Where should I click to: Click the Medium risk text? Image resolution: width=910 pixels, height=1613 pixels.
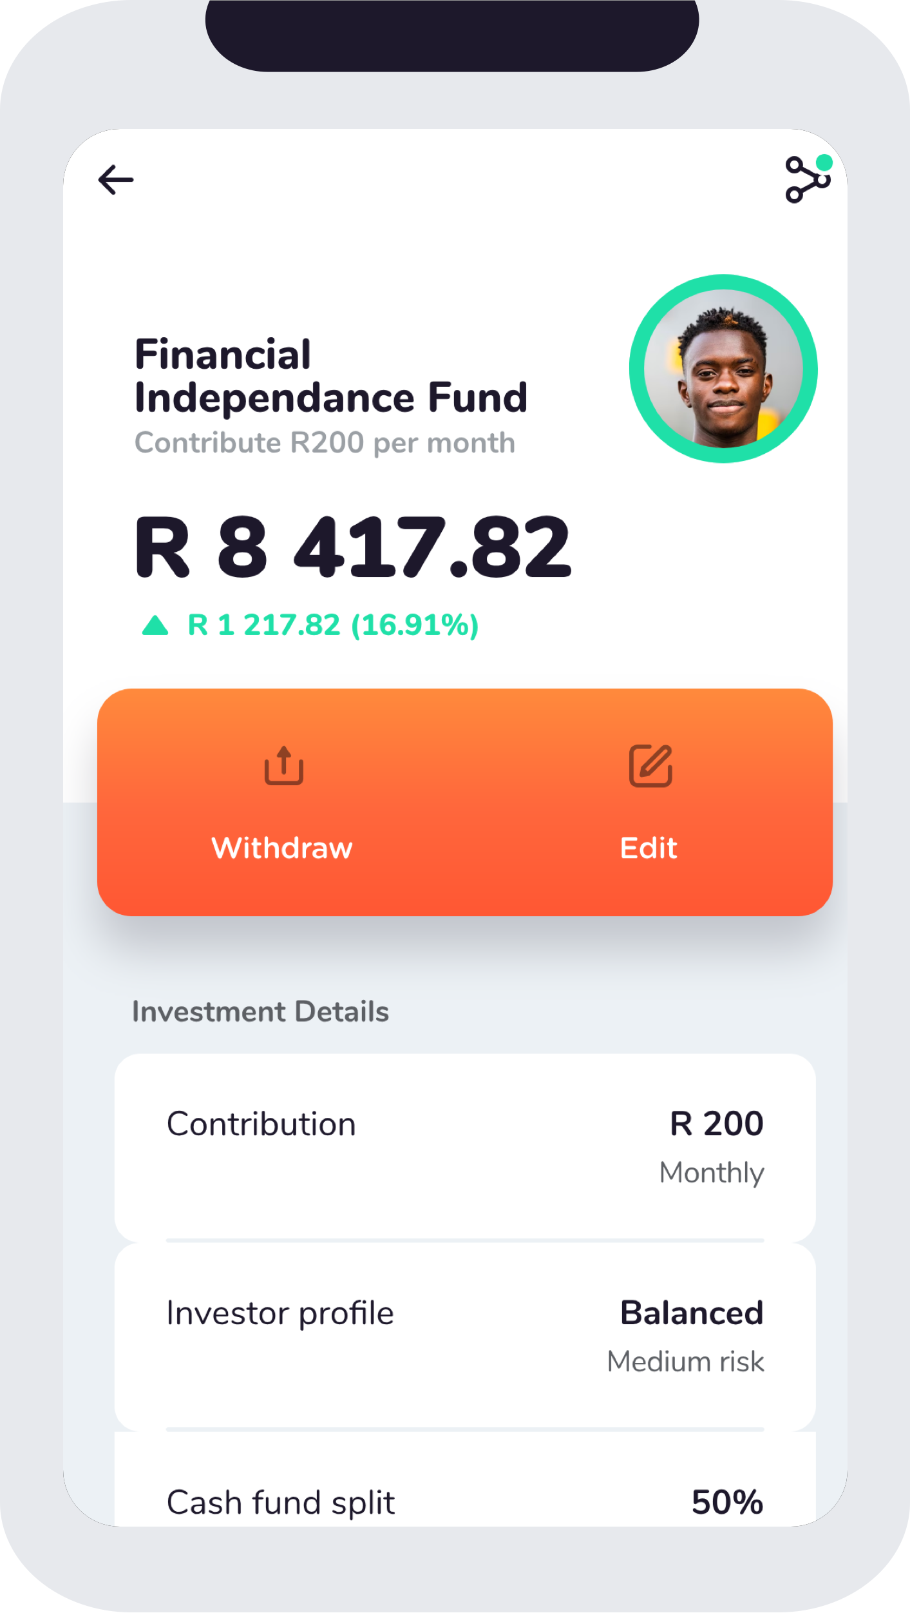tap(685, 1362)
